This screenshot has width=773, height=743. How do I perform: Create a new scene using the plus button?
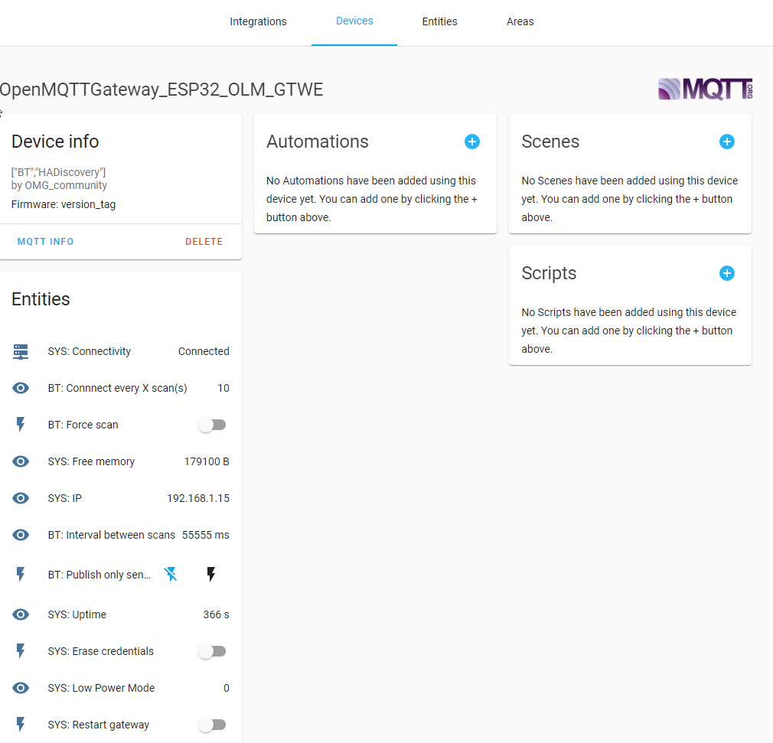(x=726, y=142)
